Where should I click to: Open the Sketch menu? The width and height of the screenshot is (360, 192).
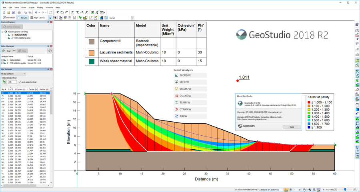[31, 8]
